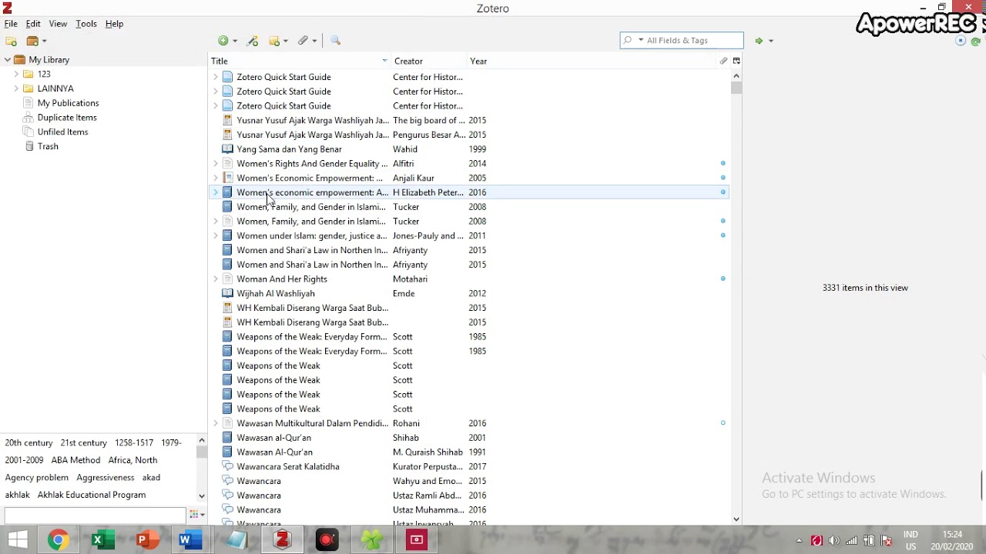This screenshot has width=986, height=554.
Task: Click the tag selector colored actions icon
Action: click(196, 515)
